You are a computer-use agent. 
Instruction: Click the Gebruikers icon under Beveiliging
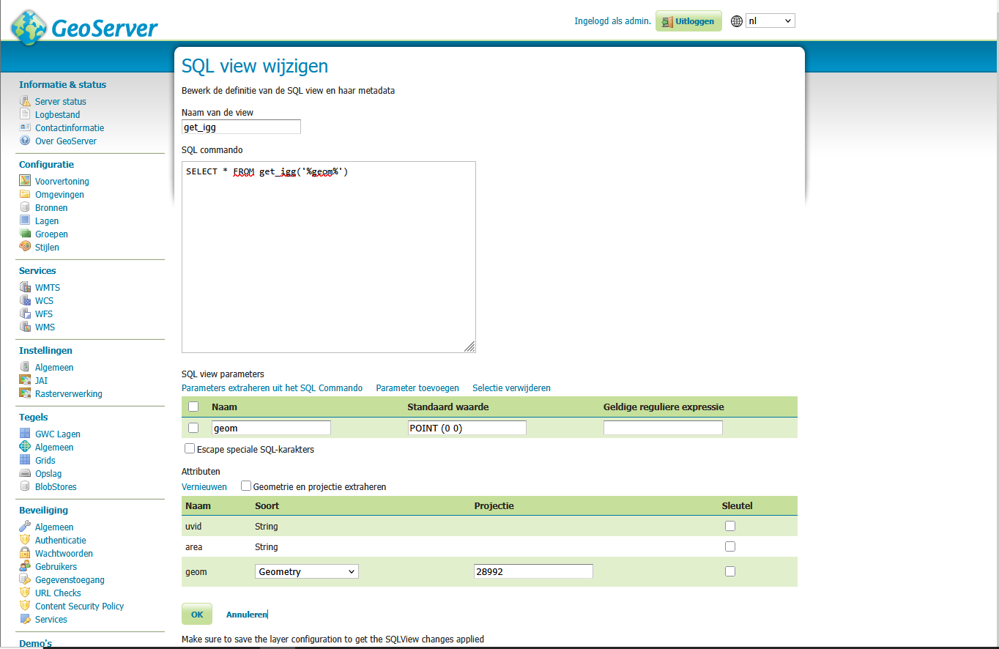[x=25, y=566]
